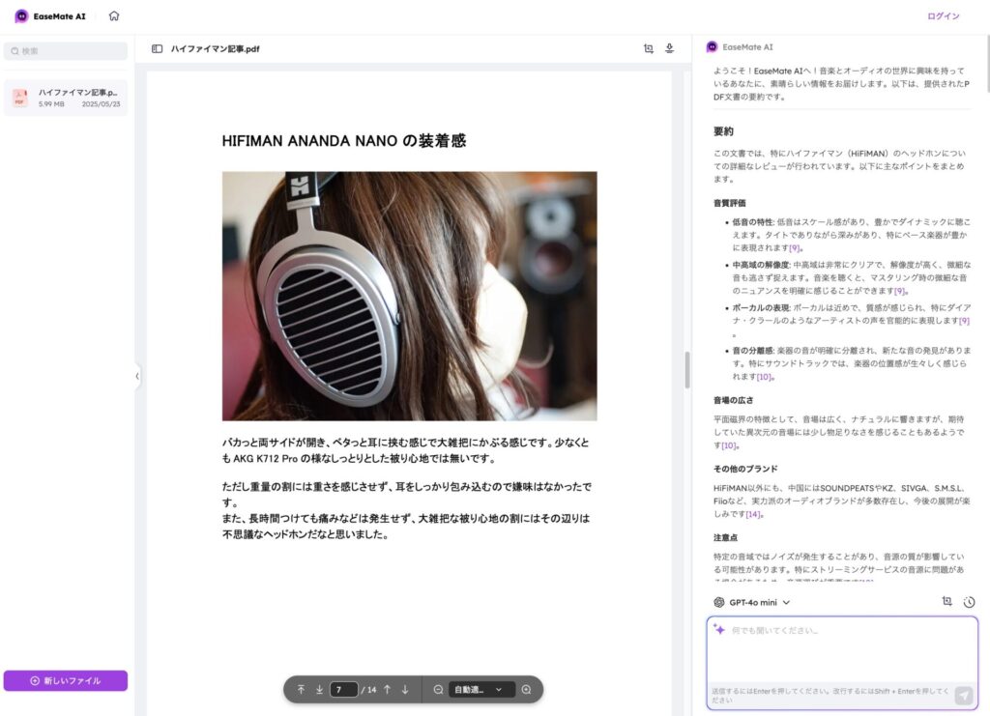This screenshot has height=716, width=990.
Task: Click the 新しいファイル button
Action: [x=66, y=681]
